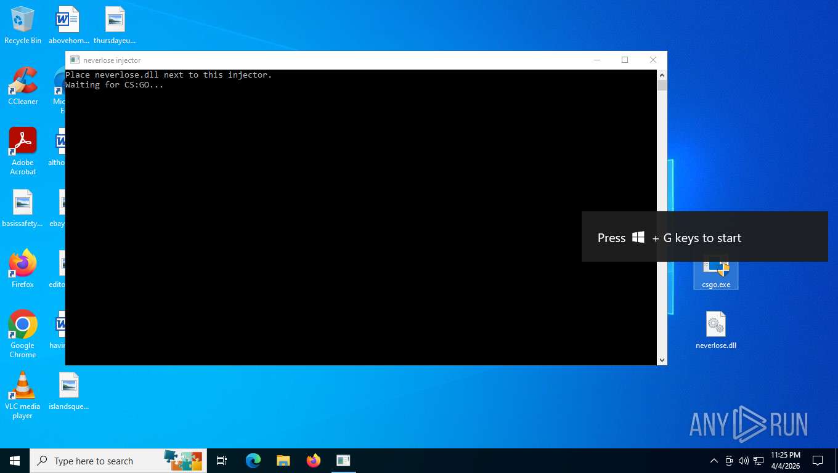Open the basissafety... image file
Viewport: 838px width, 473px height.
(23, 208)
